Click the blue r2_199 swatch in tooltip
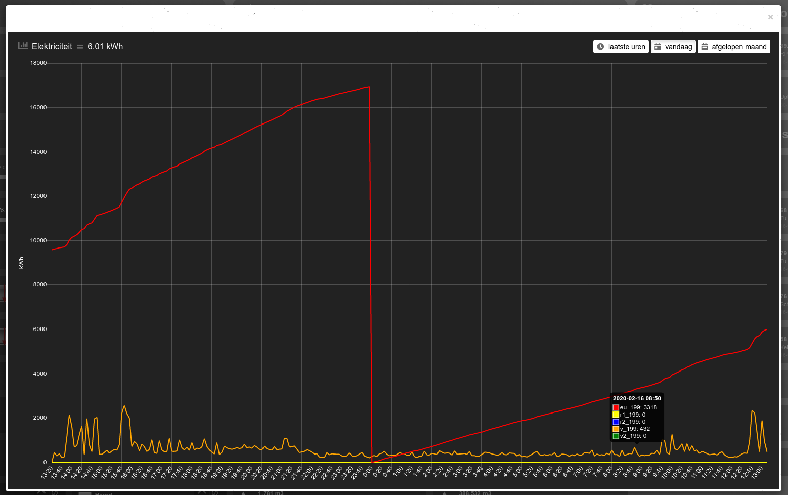Screen dimensions: 788x495 (x=616, y=422)
